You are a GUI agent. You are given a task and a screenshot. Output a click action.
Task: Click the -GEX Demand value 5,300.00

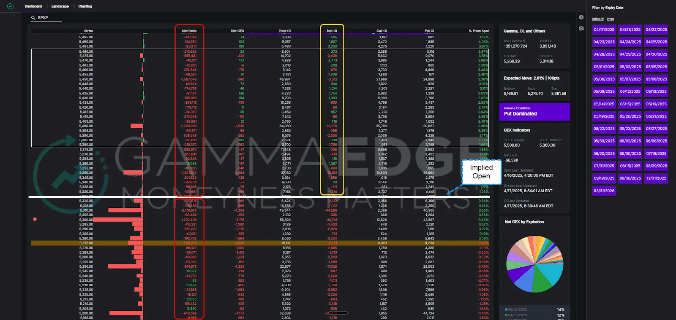pyautogui.click(x=547, y=145)
